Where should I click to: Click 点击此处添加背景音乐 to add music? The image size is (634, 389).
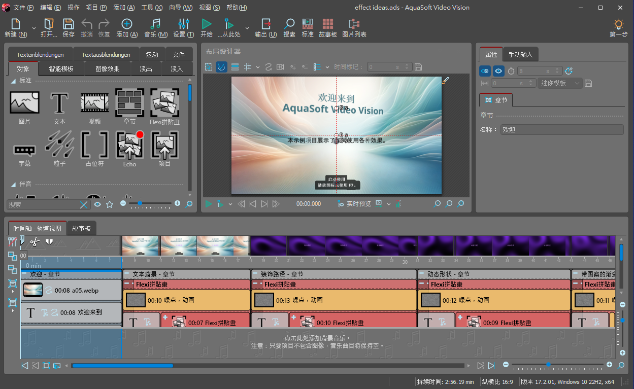click(x=318, y=337)
